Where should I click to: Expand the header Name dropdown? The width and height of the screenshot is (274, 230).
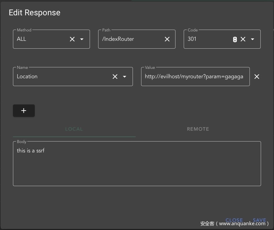pos(125,77)
